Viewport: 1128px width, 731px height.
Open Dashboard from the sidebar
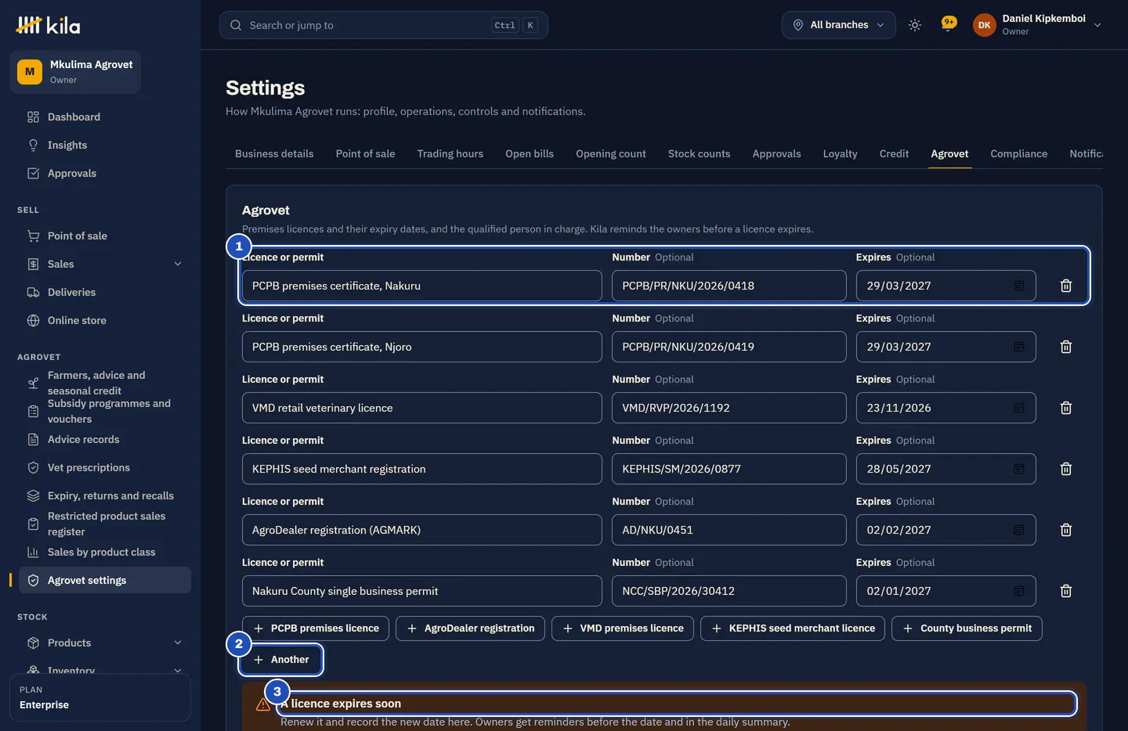pos(105,117)
